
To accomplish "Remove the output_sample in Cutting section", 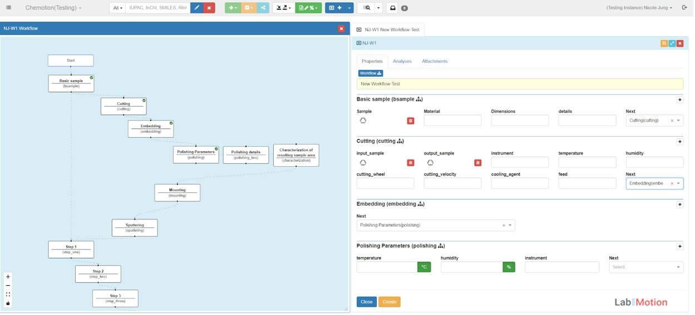I will [477, 163].
